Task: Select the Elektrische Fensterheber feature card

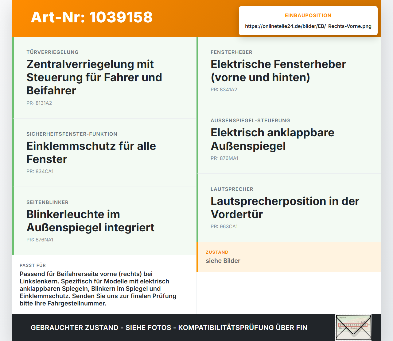Action: [x=289, y=71]
